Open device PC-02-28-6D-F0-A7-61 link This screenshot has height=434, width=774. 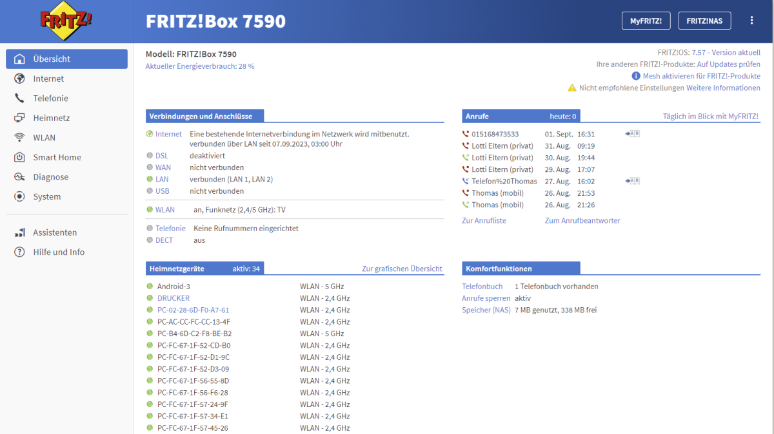pyautogui.click(x=193, y=310)
